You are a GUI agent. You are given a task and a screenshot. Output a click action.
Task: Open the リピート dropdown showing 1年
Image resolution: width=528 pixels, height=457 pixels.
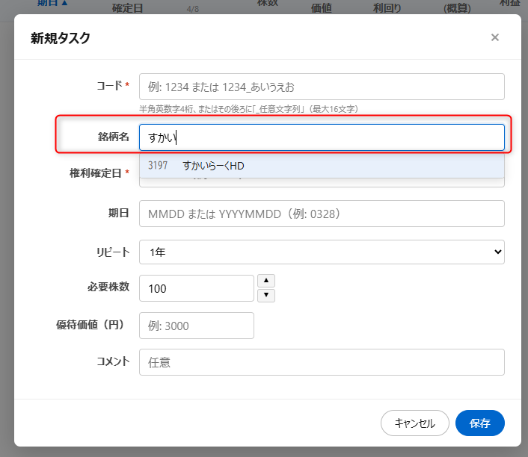(x=322, y=252)
